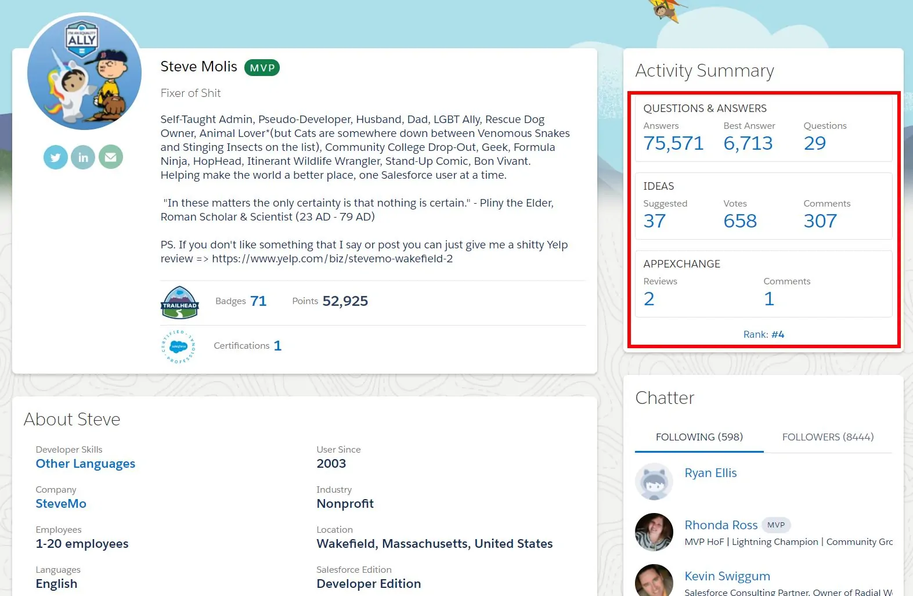Screen dimensions: 913x596
Task: Click the Questions count 29
Action: click(815, 143)
